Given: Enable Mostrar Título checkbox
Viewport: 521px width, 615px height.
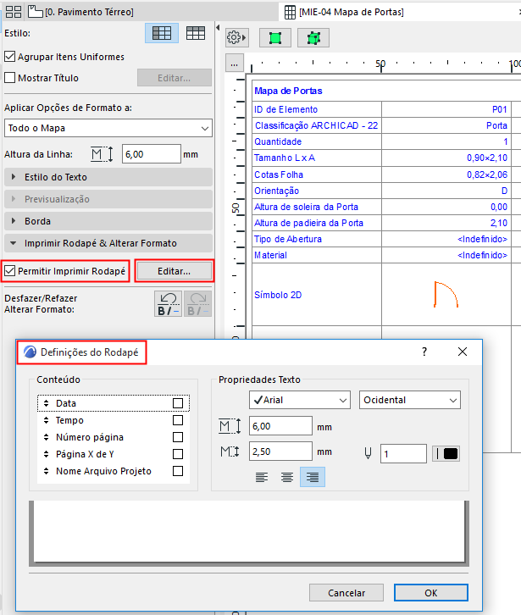Looking at the screenshot, I should coord(10,78).
